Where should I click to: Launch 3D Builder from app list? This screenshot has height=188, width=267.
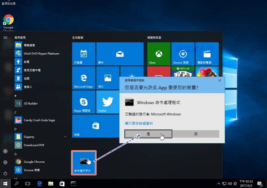tap(41, 103)
